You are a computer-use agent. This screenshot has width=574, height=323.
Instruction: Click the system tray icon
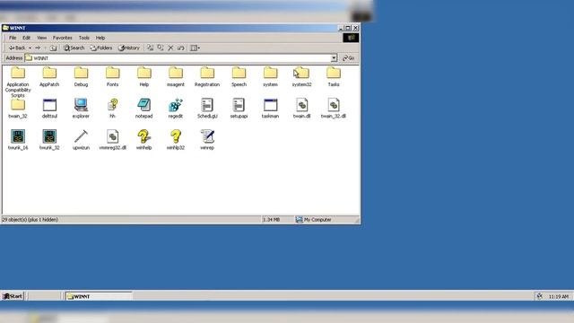tap(540, 296)
